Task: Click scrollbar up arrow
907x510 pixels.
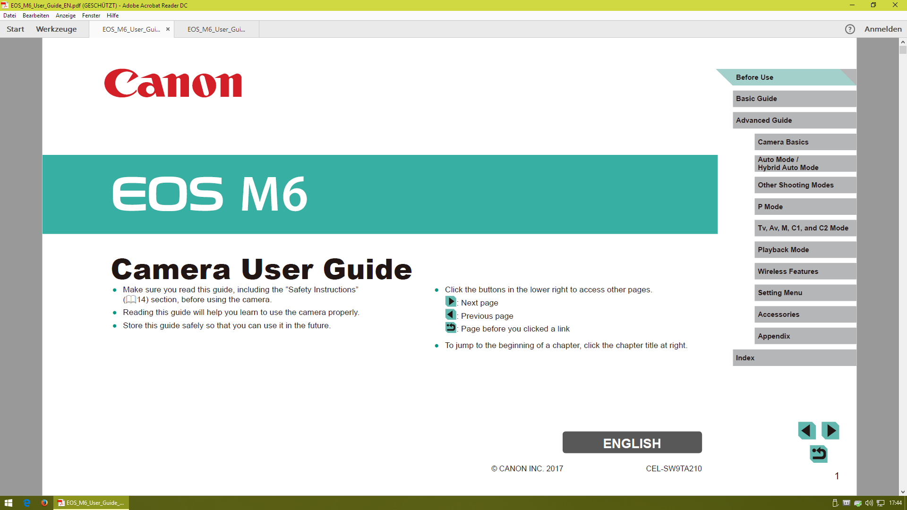Action: (x=903, y=42)
